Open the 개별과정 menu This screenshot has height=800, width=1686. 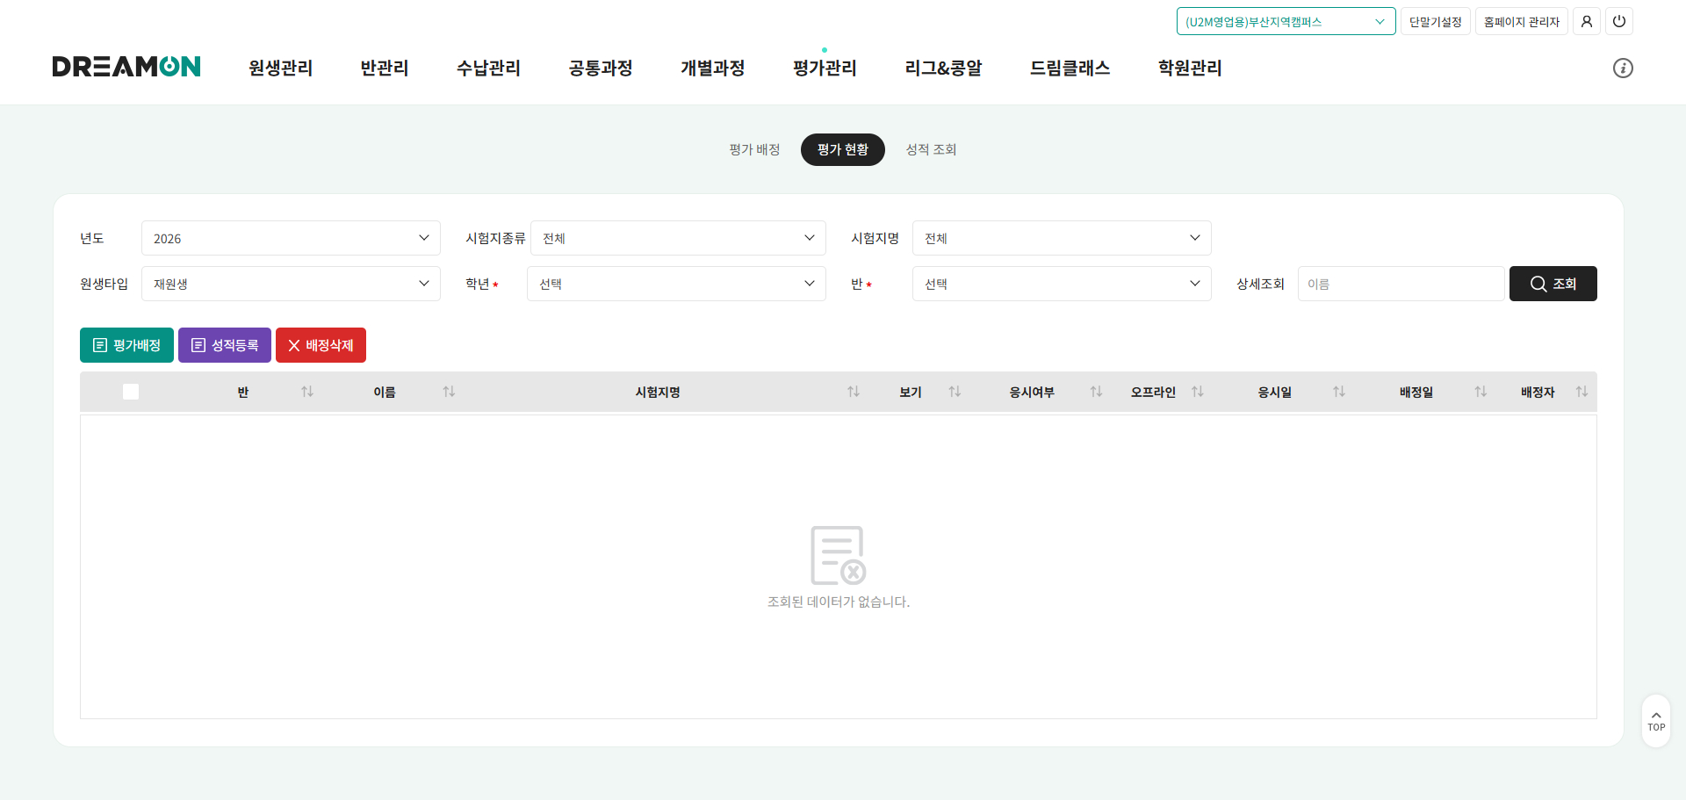point(713,68)
